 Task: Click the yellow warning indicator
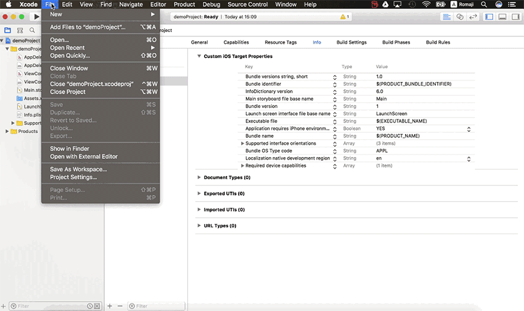click(x=344, y=17)
